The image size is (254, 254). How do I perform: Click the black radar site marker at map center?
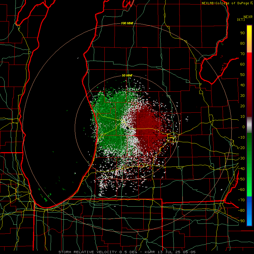click(128, 128)
